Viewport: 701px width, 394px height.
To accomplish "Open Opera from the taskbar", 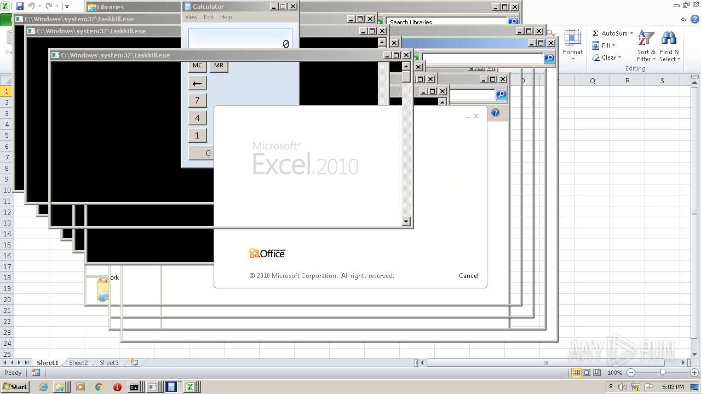I will pos(117,387).
